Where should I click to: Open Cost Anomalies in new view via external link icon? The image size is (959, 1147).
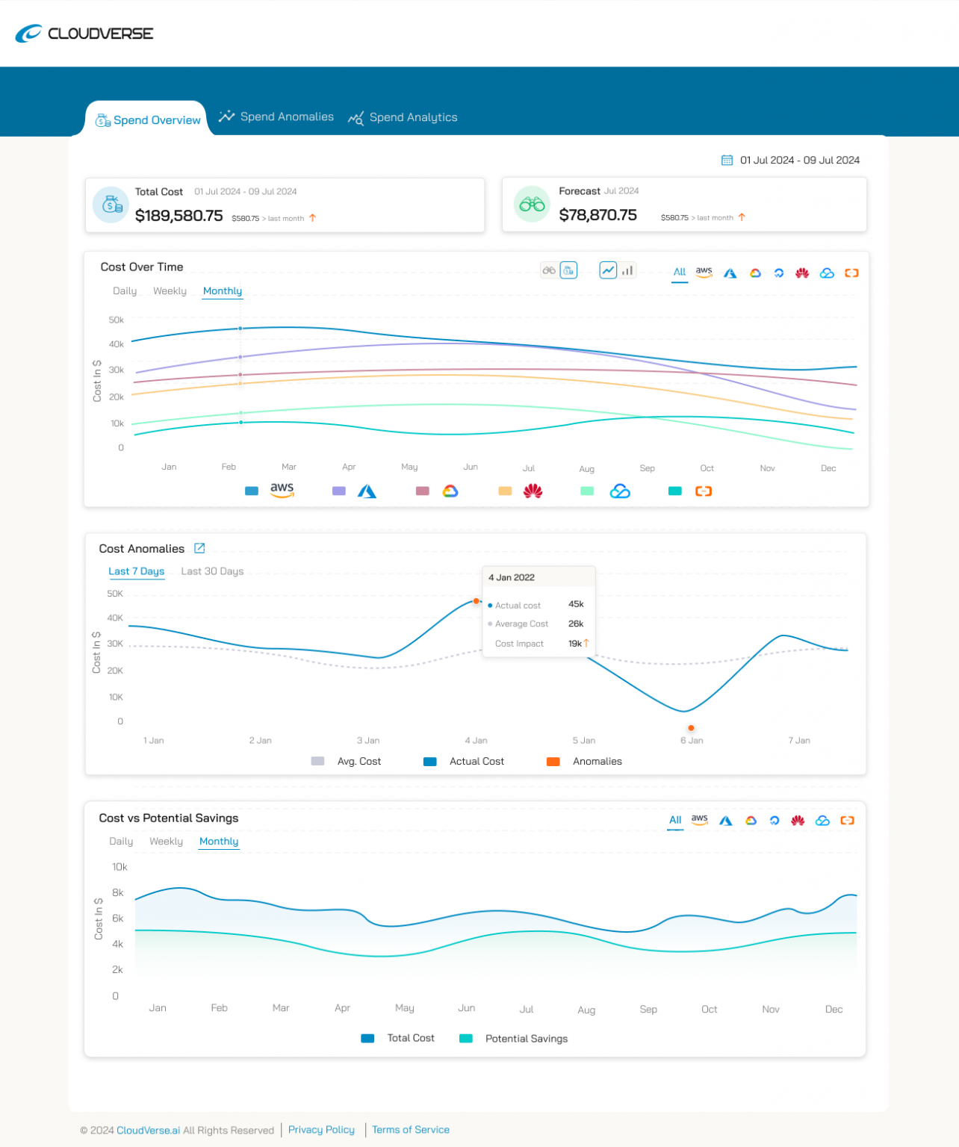(x=199, y=547)
